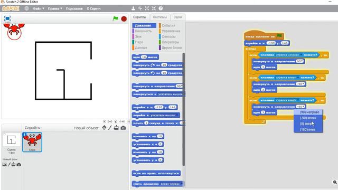Switch to the Звуки tab
338x190 pixels.
pyautogui.click(x=177, y=17)
